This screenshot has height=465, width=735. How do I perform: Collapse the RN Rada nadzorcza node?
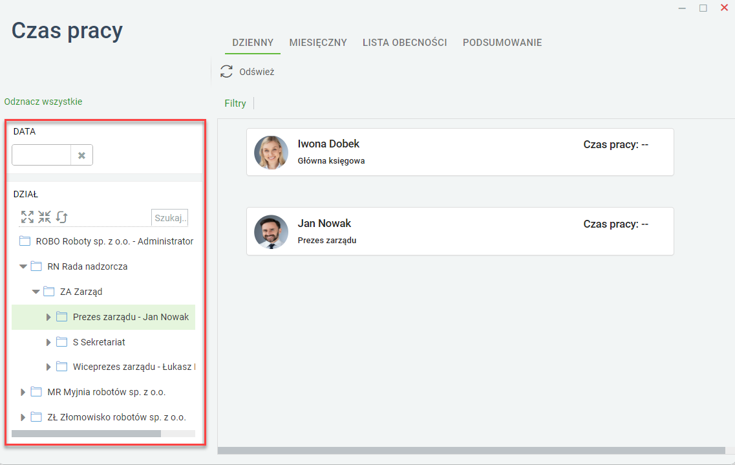(23, 266)
